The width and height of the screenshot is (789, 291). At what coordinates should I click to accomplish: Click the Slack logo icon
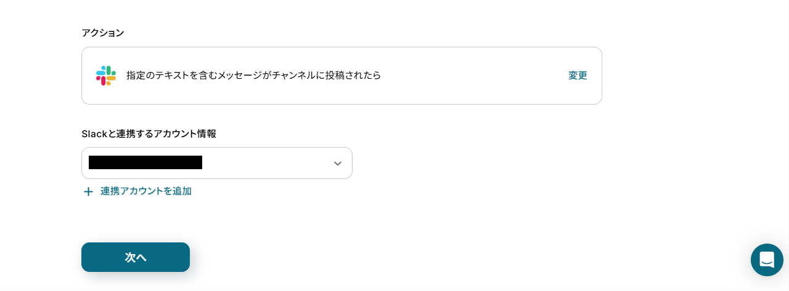(x=106, y=76)
